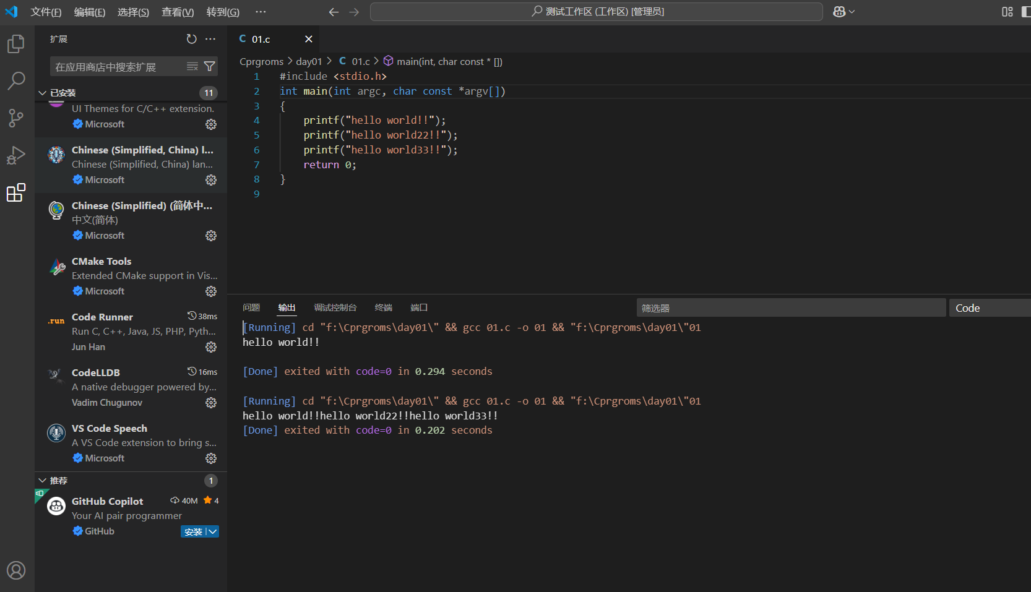Open install options arrow on GitHub Copilot
Viewport: 1031px width, 592px height.
coord(214,531)
